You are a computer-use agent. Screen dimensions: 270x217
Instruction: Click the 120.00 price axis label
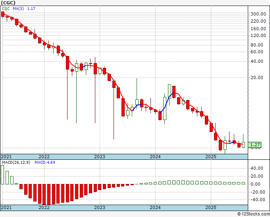pyautogui.click(x=258, y=35)
